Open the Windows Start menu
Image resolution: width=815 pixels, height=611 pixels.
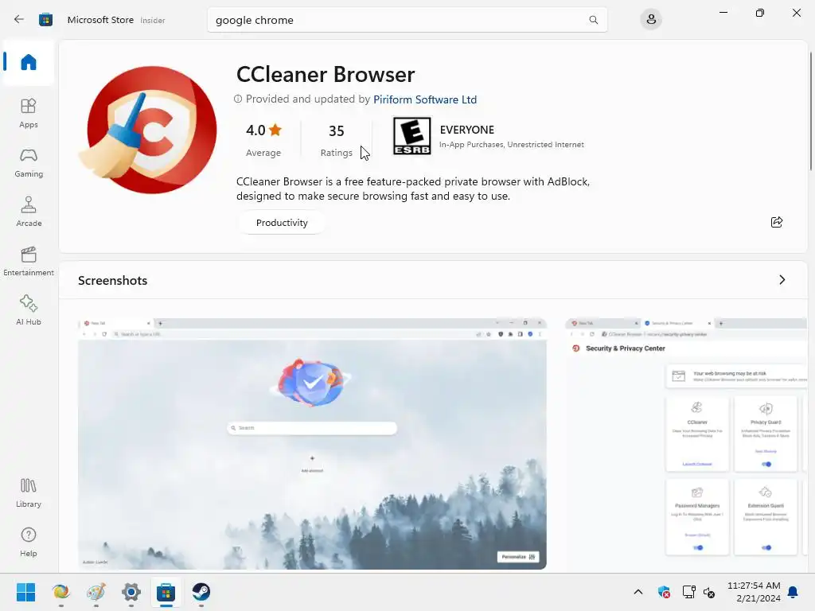click(25, 592)
